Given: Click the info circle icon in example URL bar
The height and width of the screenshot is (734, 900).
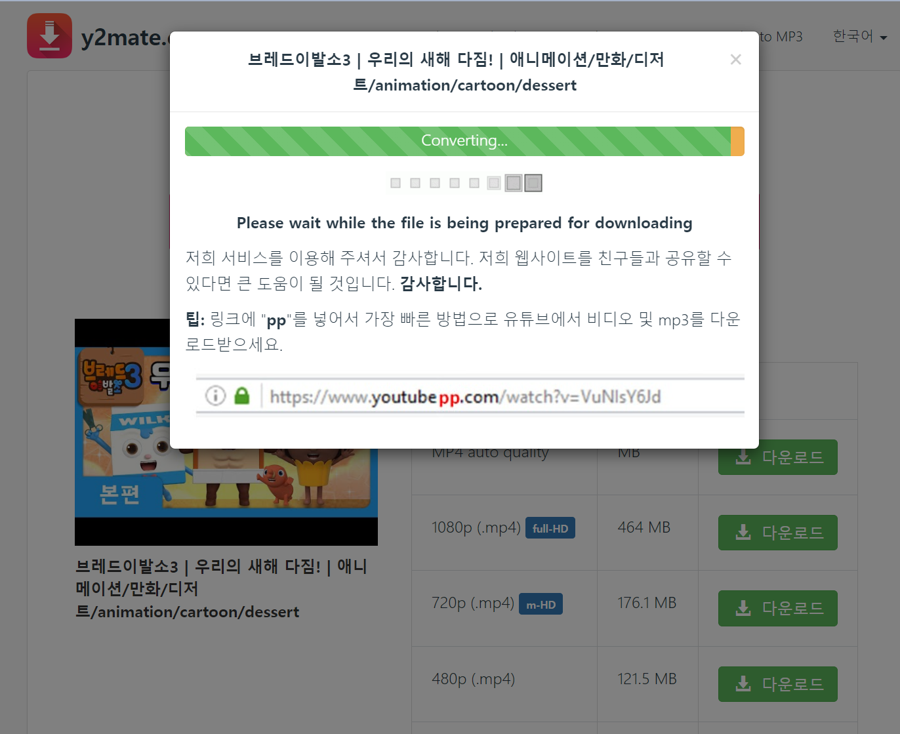Looking at the screenshot, I should tap(215, 396).
